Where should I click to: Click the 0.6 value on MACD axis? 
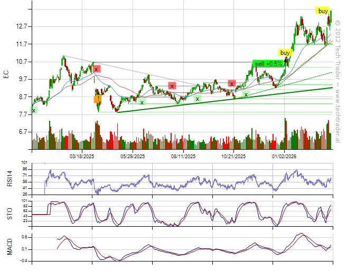24,237
